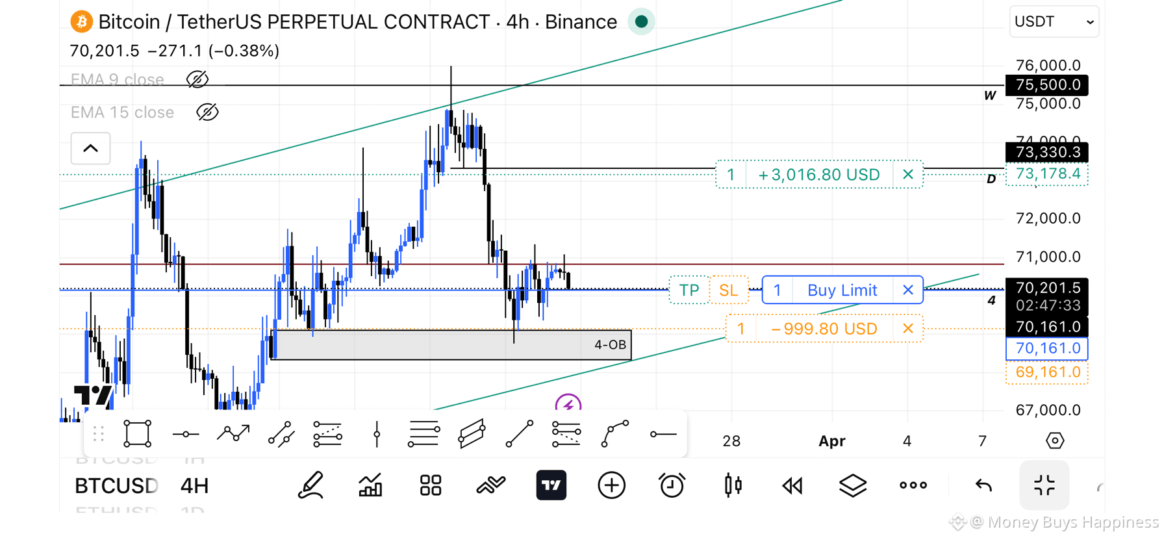The height and width of the screenshot is (538, 1164).
Task: Tap the purple lightning event marker
Action: pyautogui.click(x=568, y=403)
